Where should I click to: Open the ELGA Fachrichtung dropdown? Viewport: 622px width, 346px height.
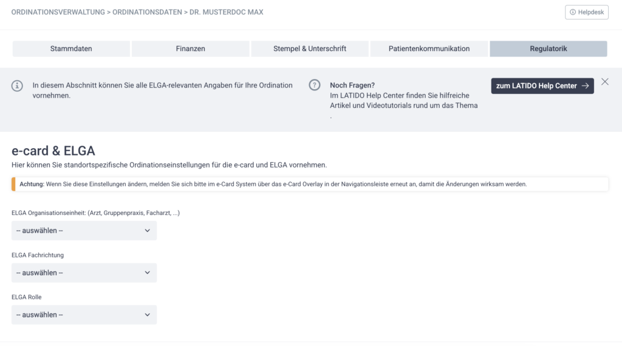click(84, 273)
